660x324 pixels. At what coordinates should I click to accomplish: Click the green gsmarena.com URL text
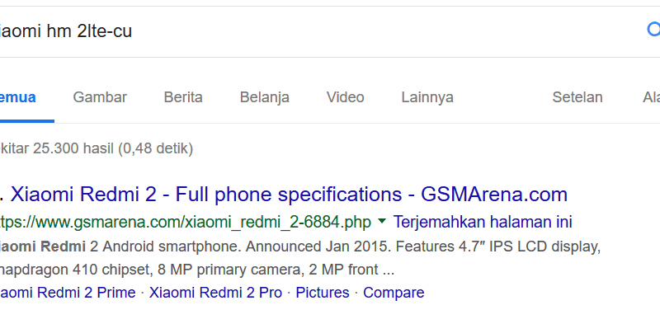tap(185, 222)
